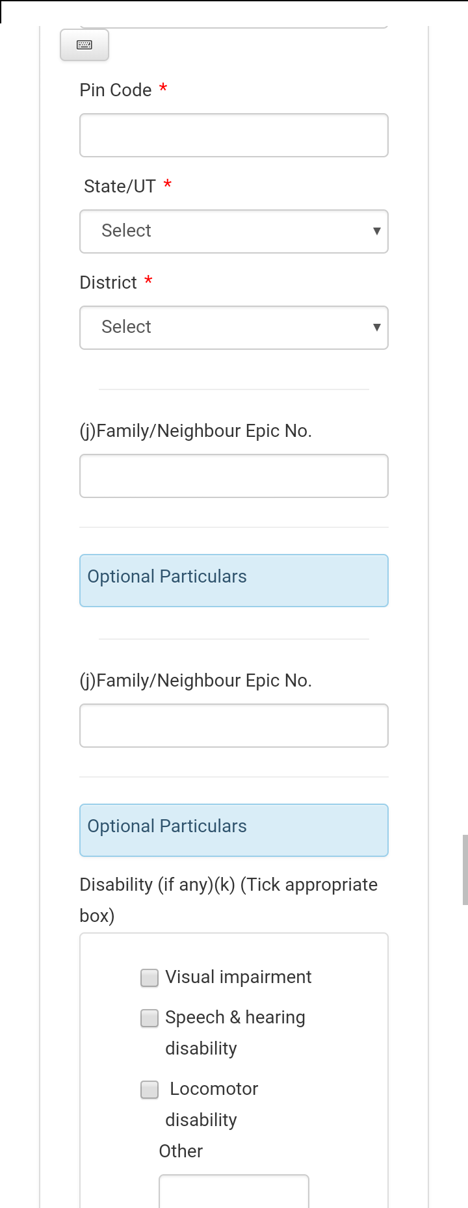The height and width of the screenshot is (1208, 468).
Task: Click the Other disability text field
Action: [x=233, y=1191]
